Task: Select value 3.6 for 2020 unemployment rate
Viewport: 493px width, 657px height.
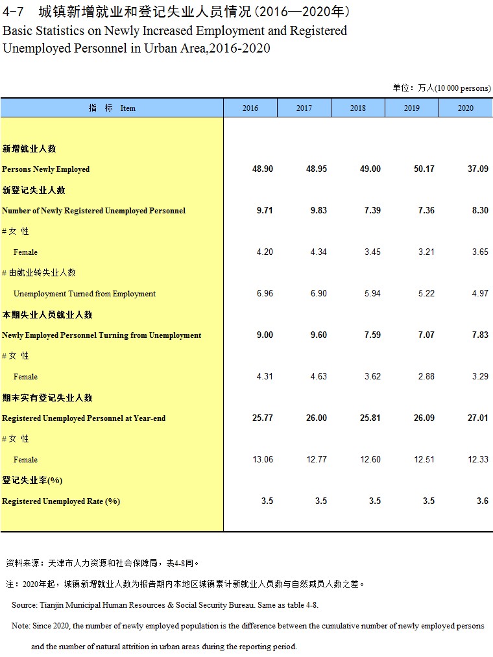Action: coord(482,501)
